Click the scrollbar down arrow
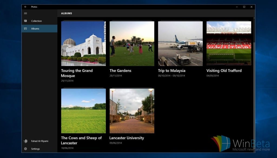Viewport: 277px width, 158px height. pyautogui.click(x=254, y=152)
